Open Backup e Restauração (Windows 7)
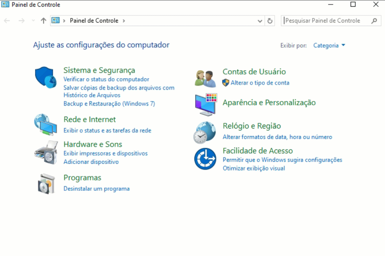Screen dimensions: 385x256 click(x=109, y=104)
